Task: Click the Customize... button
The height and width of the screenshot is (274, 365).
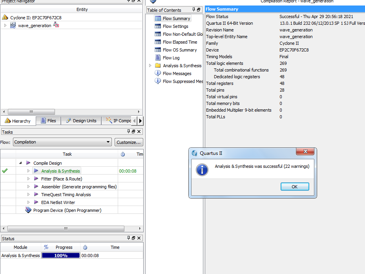Action: (x=129, y=142)
